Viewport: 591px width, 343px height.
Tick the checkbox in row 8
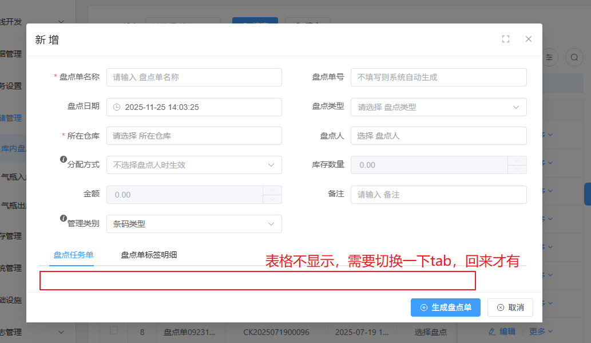114,330
